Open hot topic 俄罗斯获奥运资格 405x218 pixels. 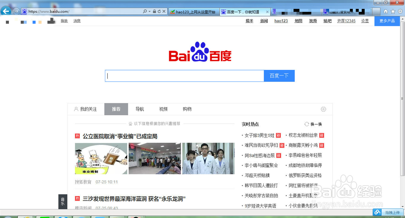click(305, 176)
